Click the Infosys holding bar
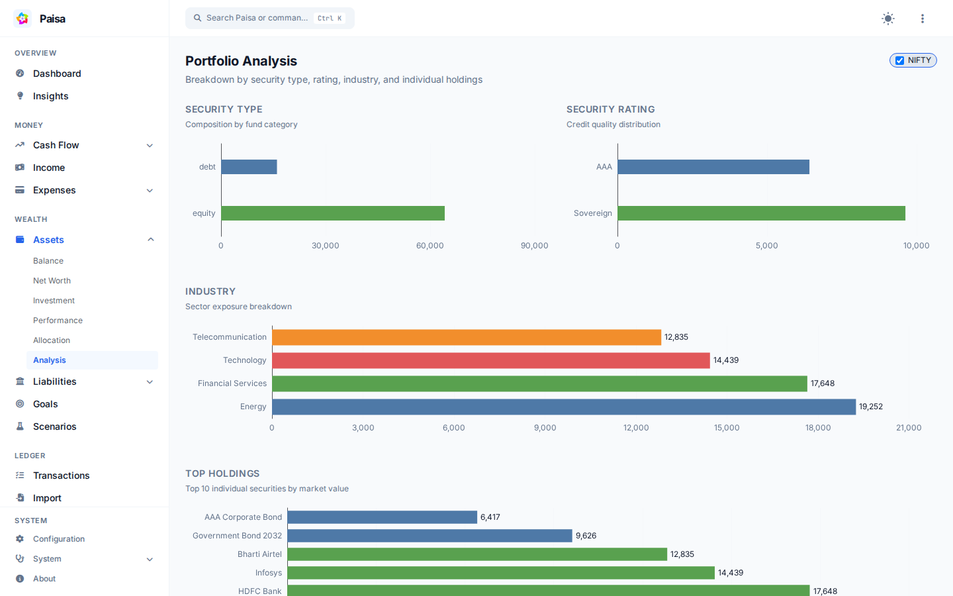The image size is (953, 596). pos(501,573)
